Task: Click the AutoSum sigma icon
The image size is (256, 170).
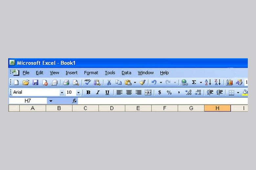Action: pos(194,82)
